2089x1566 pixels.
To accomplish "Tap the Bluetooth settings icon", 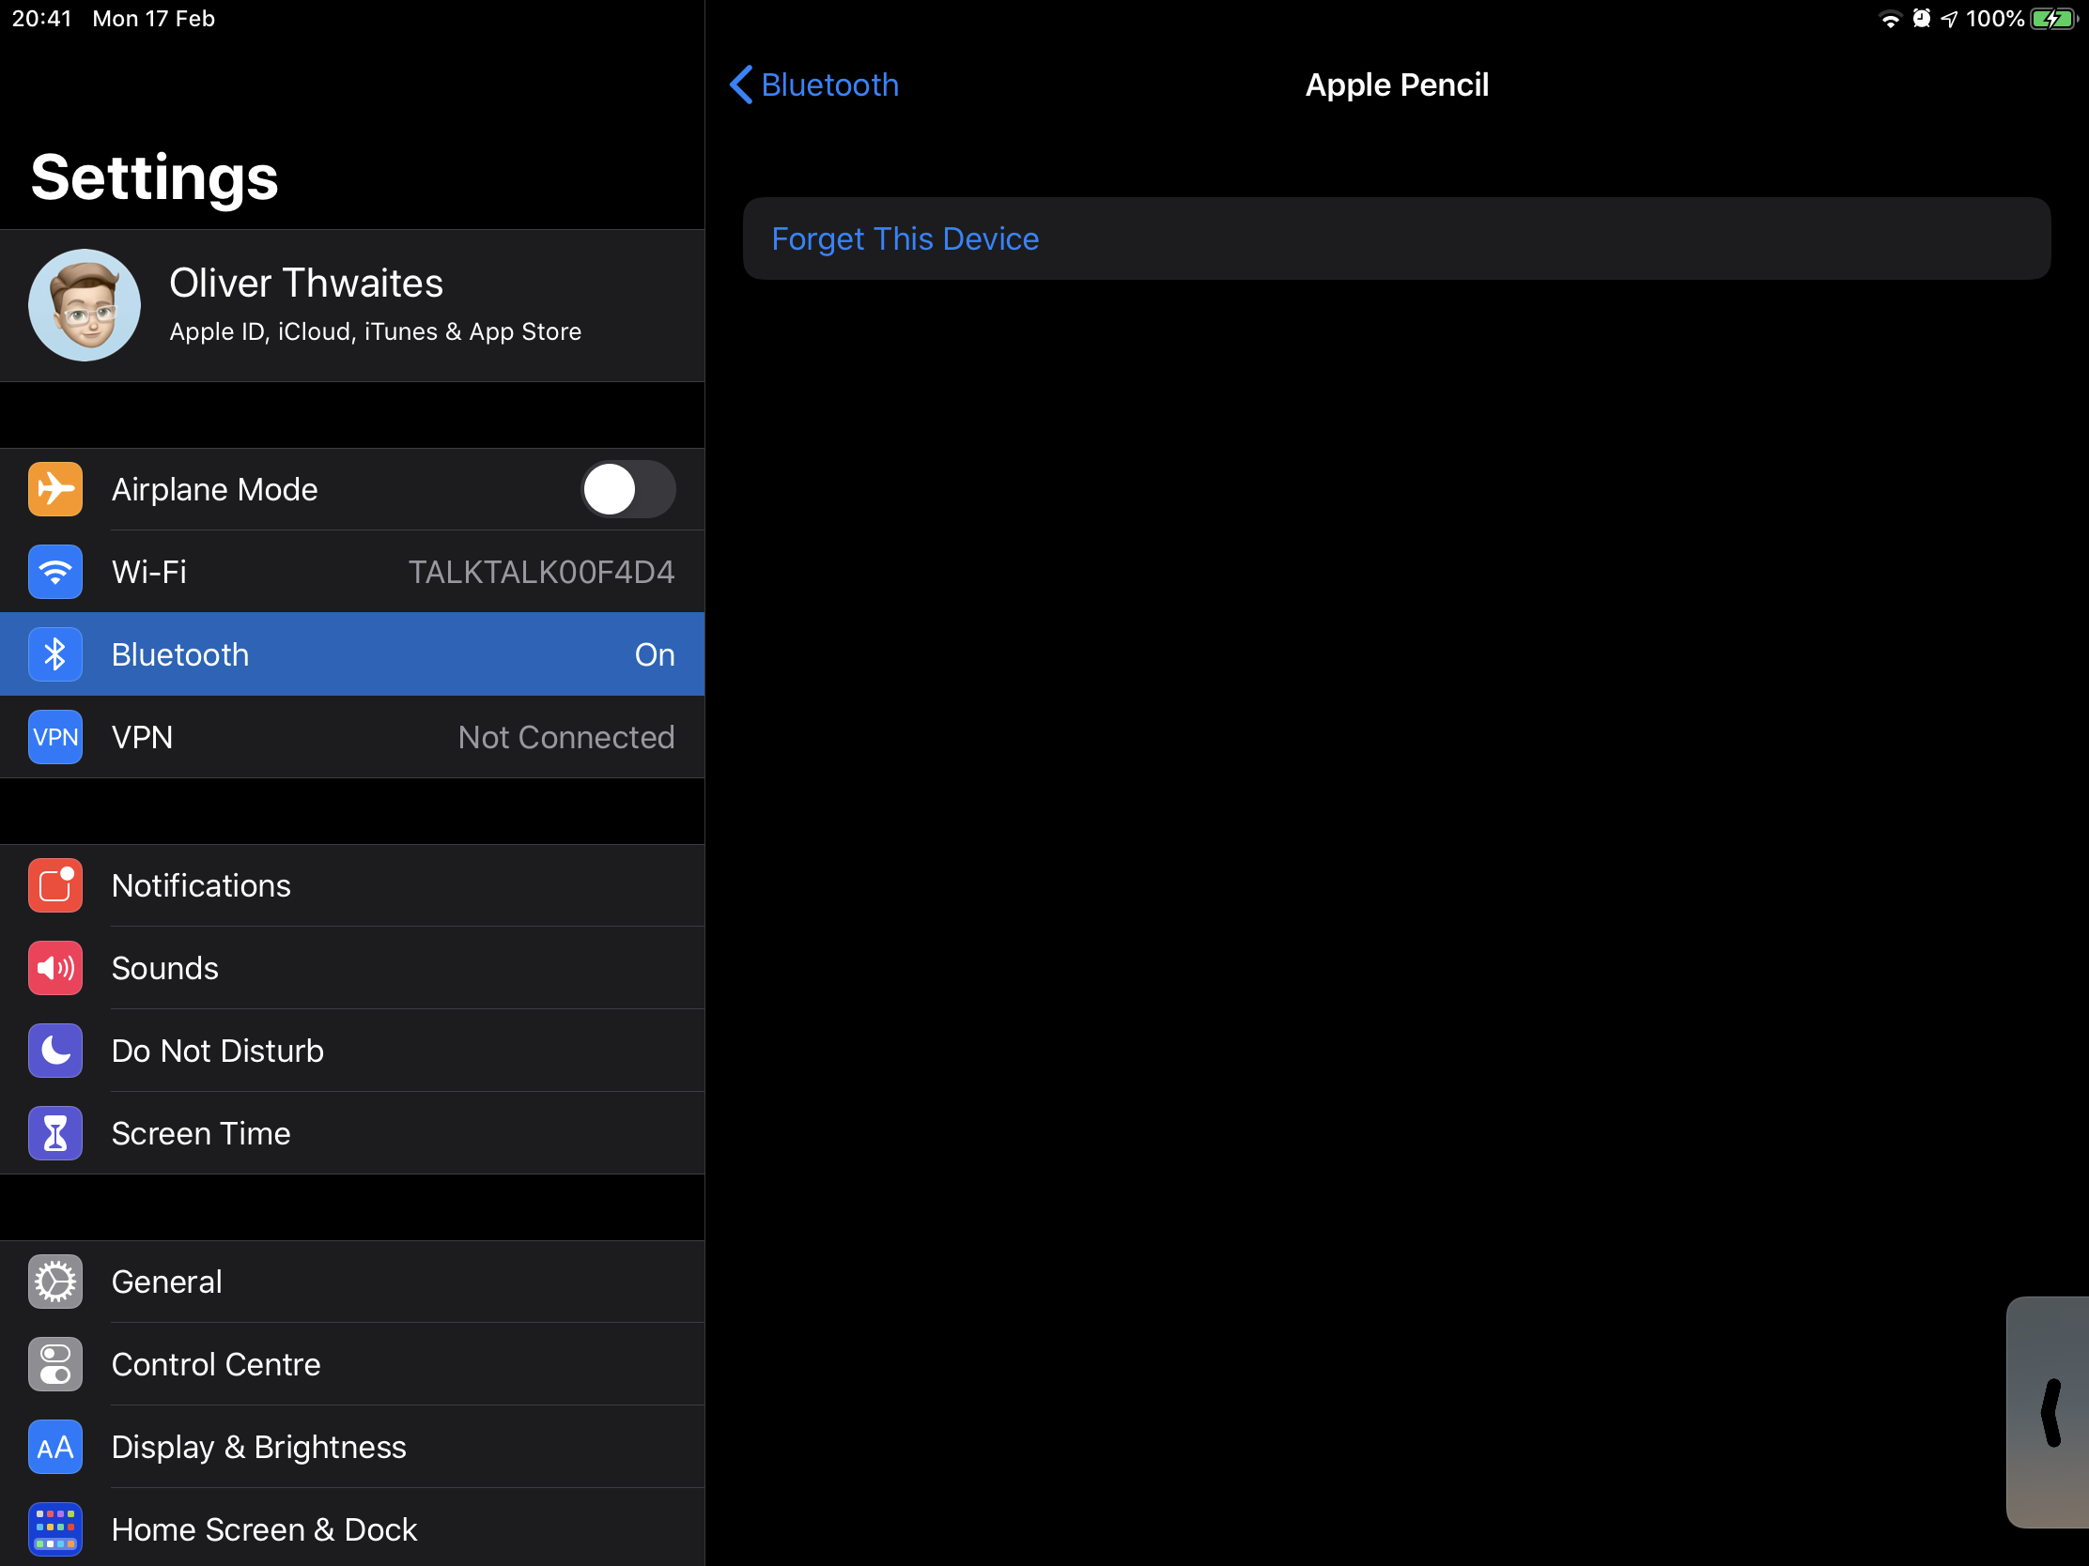I will click(54, 653).
